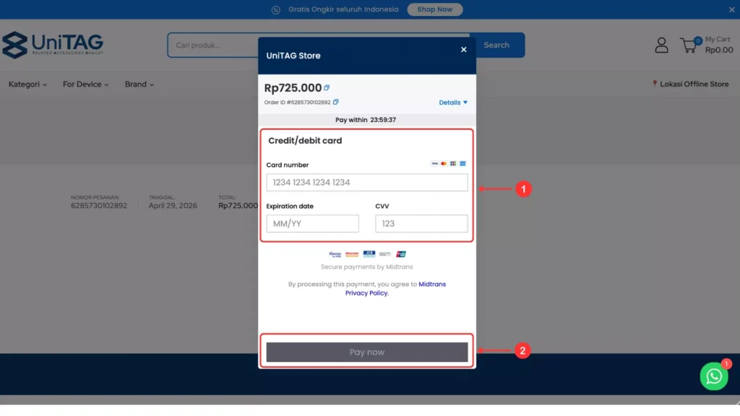Dismiss the Gratis Ongkir banner

(x=731, y=9)
